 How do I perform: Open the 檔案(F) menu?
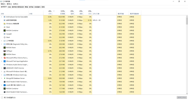pos(3,4)
